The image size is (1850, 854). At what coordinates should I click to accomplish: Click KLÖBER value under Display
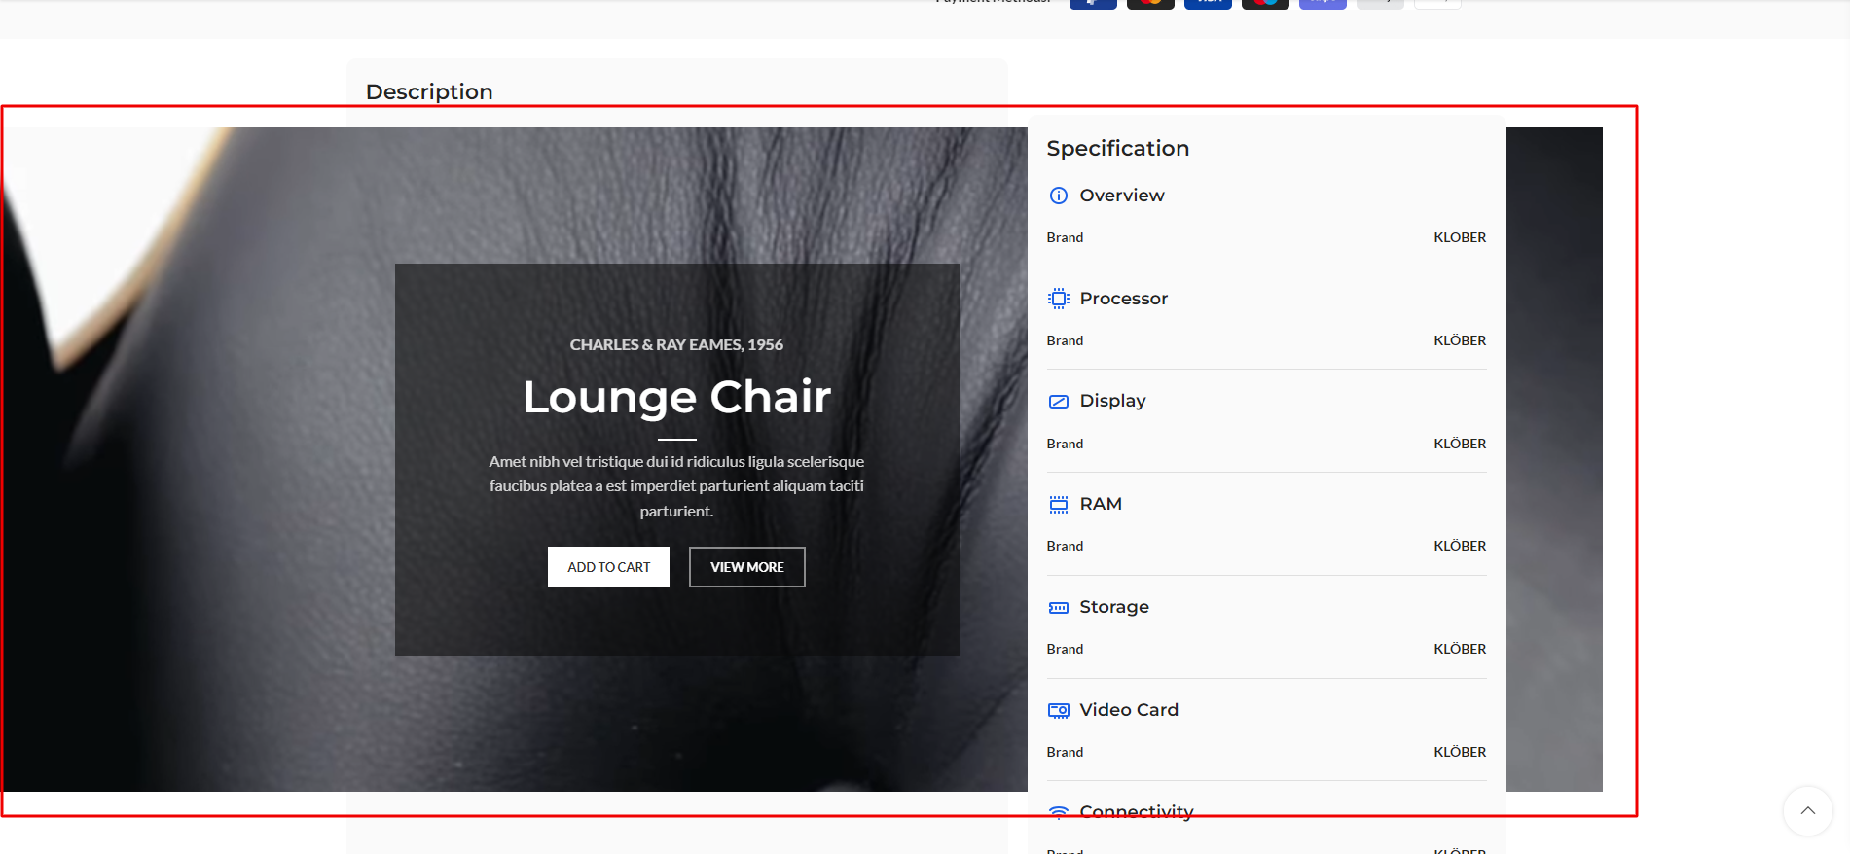1460,444
